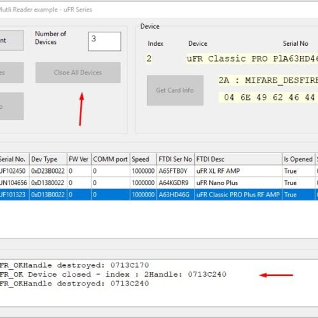Click log line Device closed index 2
This screenshot has width=318, height=318.
click(x=113, y=274)
